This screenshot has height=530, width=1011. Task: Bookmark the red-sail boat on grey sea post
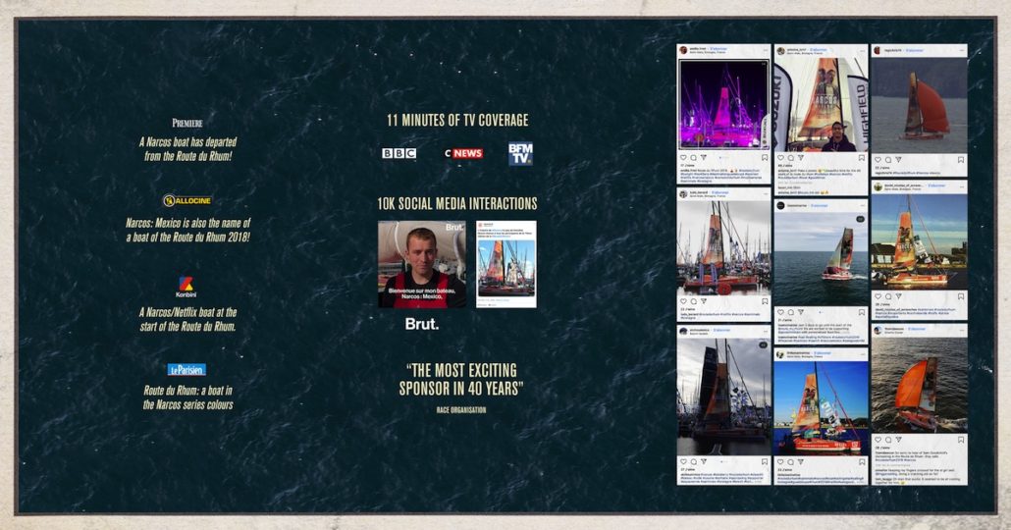point(961,160)
